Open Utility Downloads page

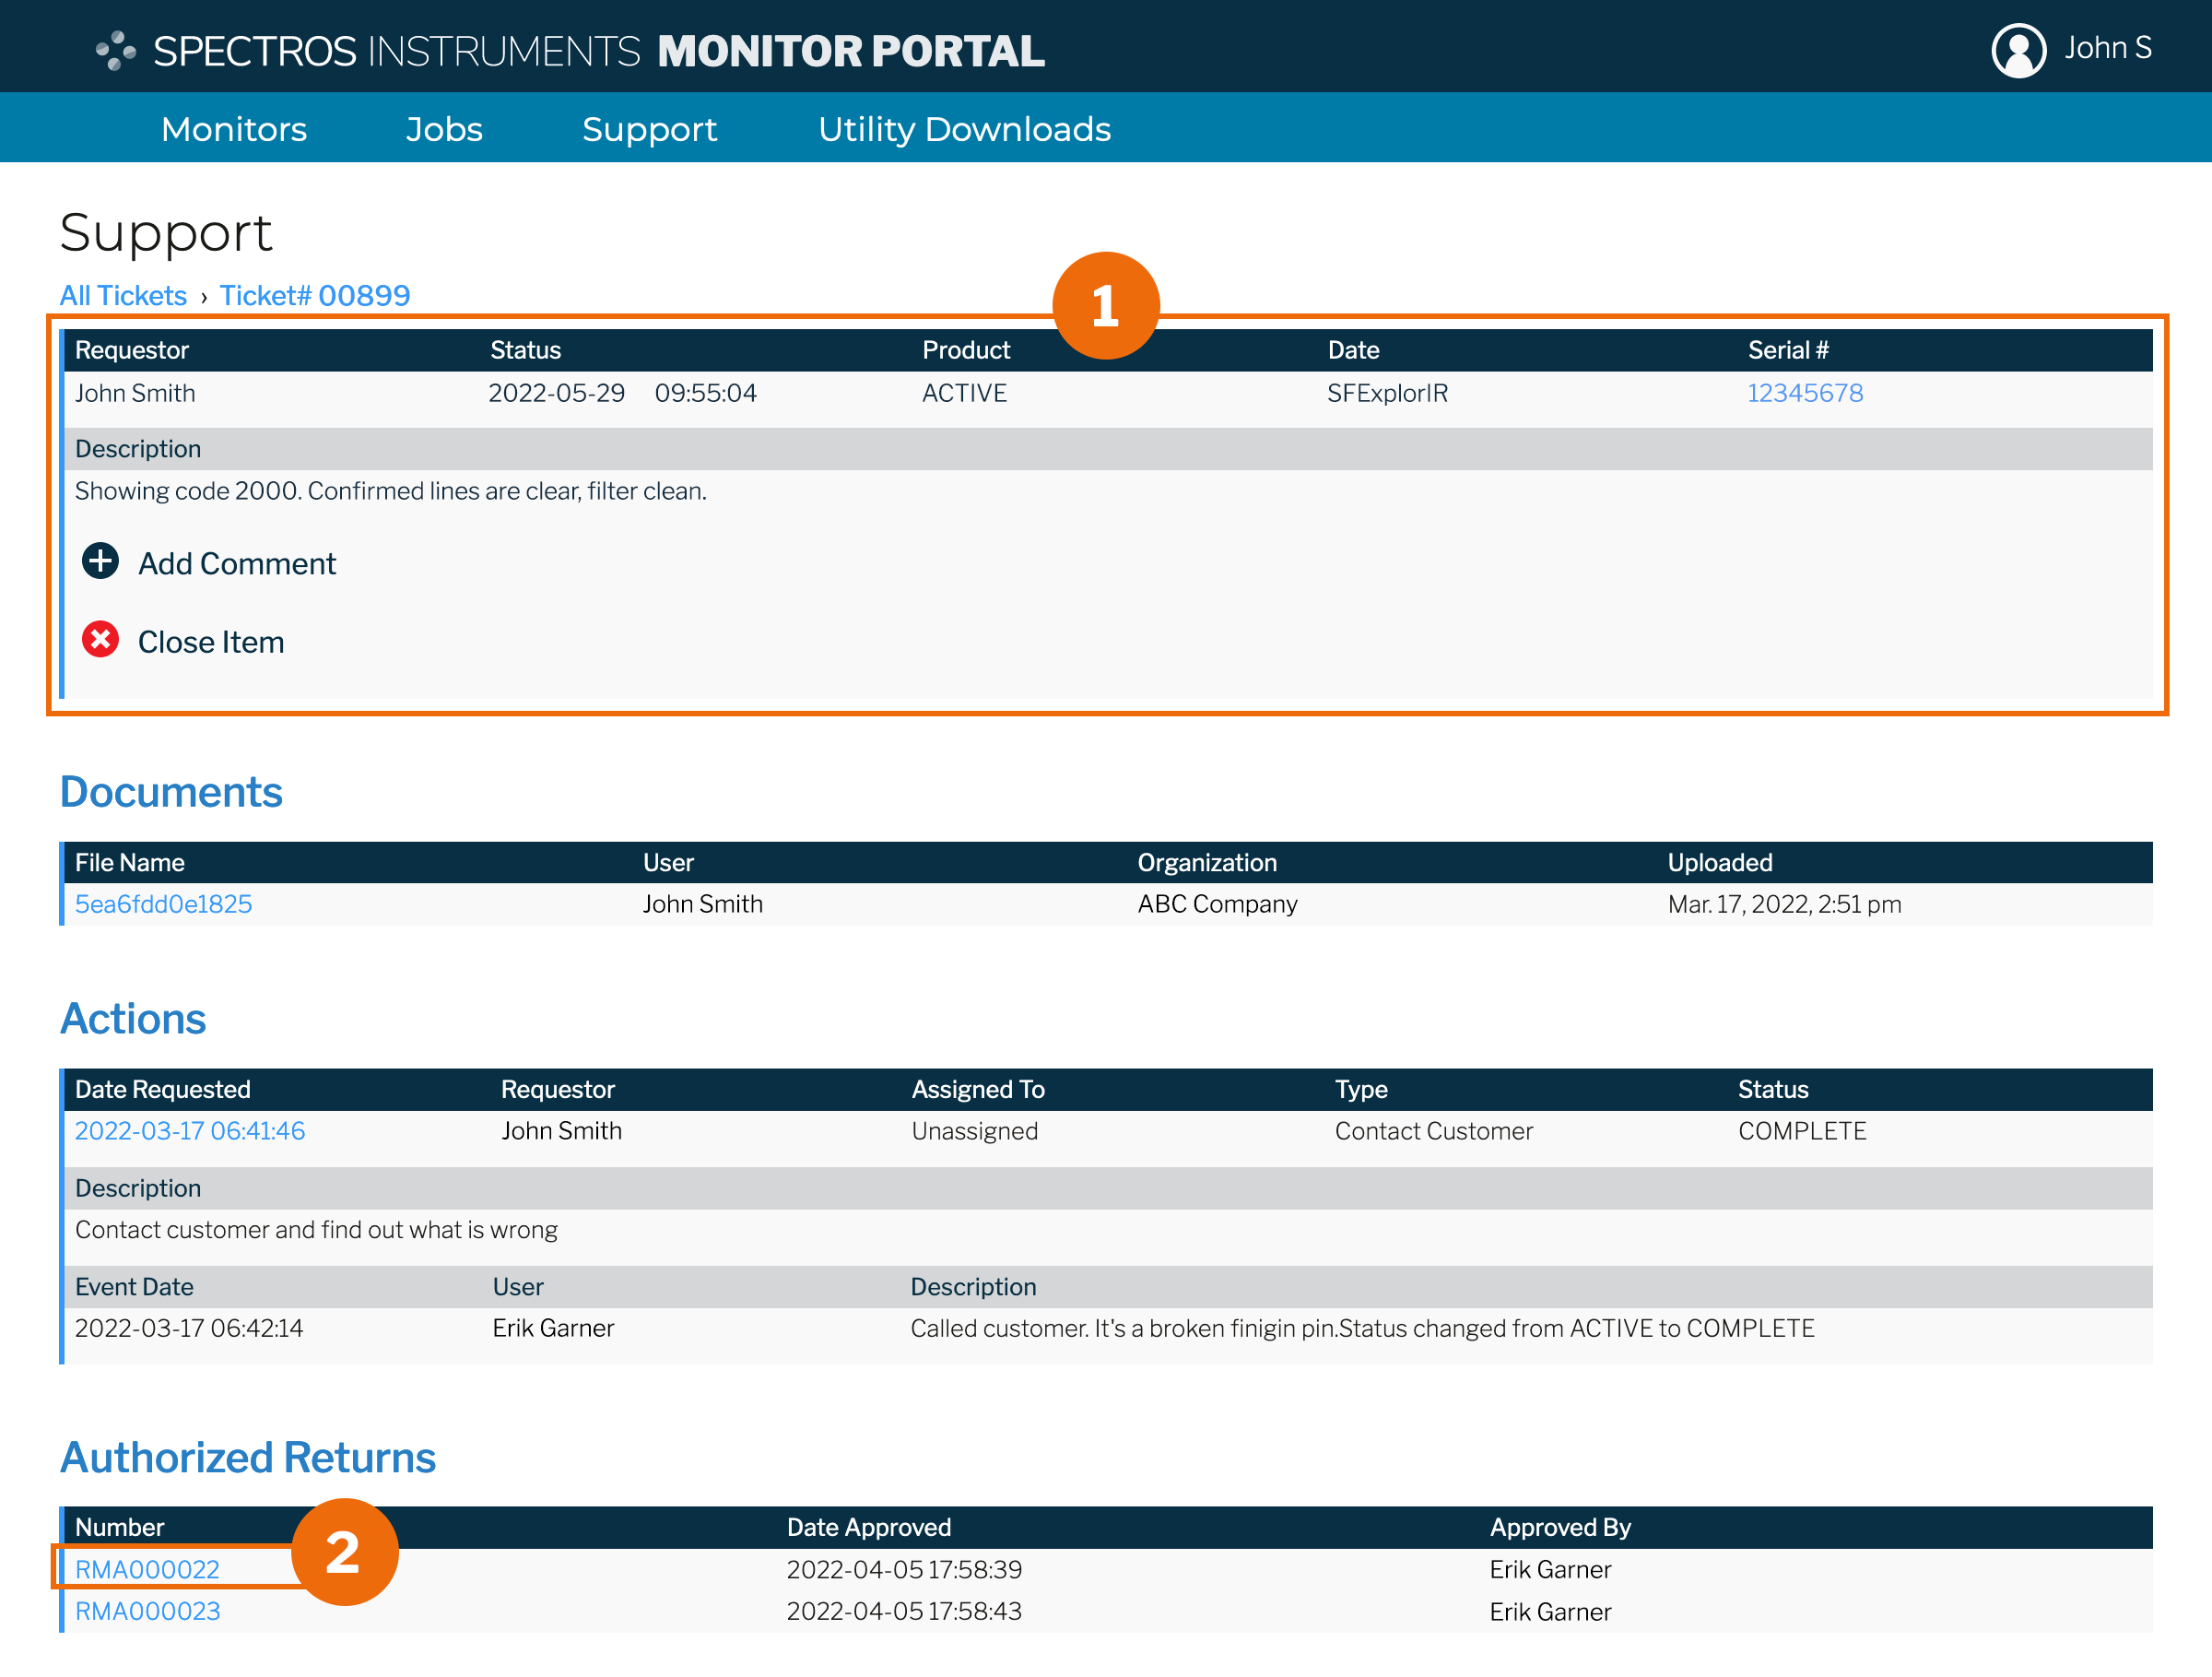point(964,129)
